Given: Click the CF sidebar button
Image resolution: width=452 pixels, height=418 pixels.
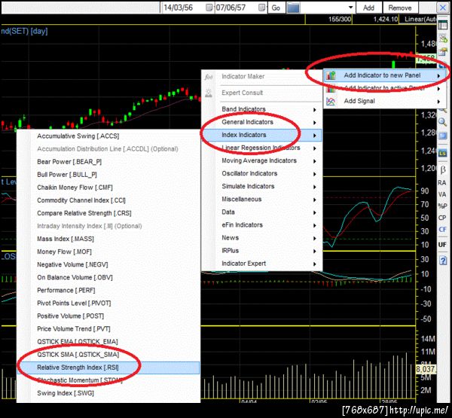Looking at the screenshot, I should pos(442,230).
